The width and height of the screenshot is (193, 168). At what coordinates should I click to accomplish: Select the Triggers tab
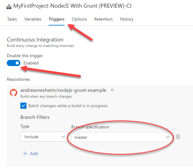[56, 19]
